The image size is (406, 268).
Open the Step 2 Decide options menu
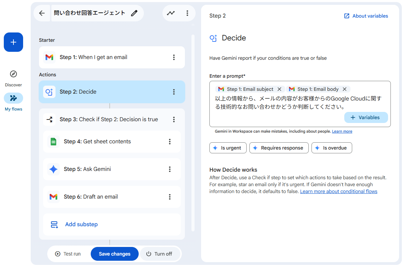coord(174,92)
